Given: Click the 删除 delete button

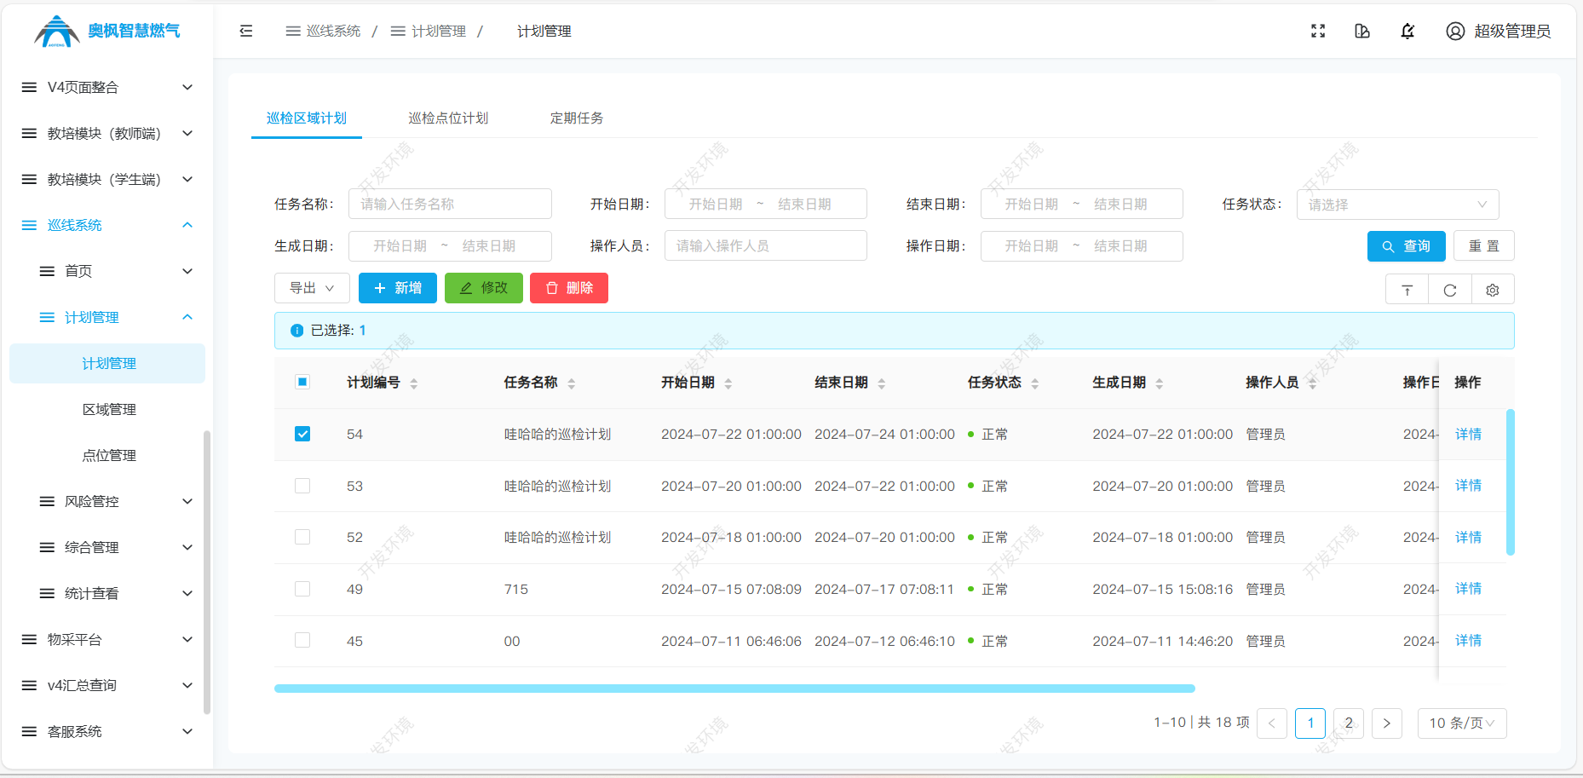Looking at the screenshot, I should (x=569, y=288).
